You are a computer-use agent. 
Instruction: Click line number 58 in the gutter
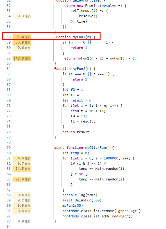(9, 37)
